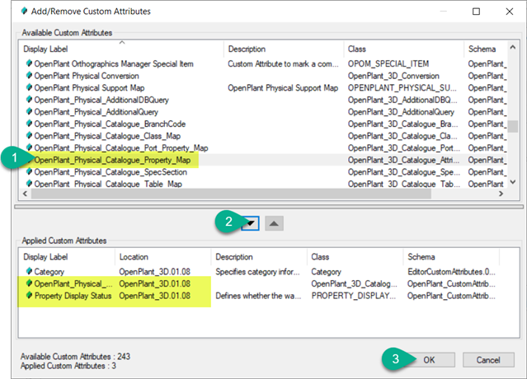Click the icon beside OpenPlant_Physical_Catalogue_SpecSection
This screenshot has height=379, width=527.
29,171
